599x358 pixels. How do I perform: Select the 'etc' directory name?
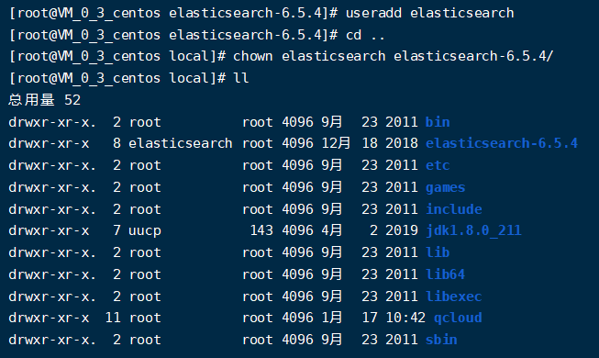[x=438, y=165]
